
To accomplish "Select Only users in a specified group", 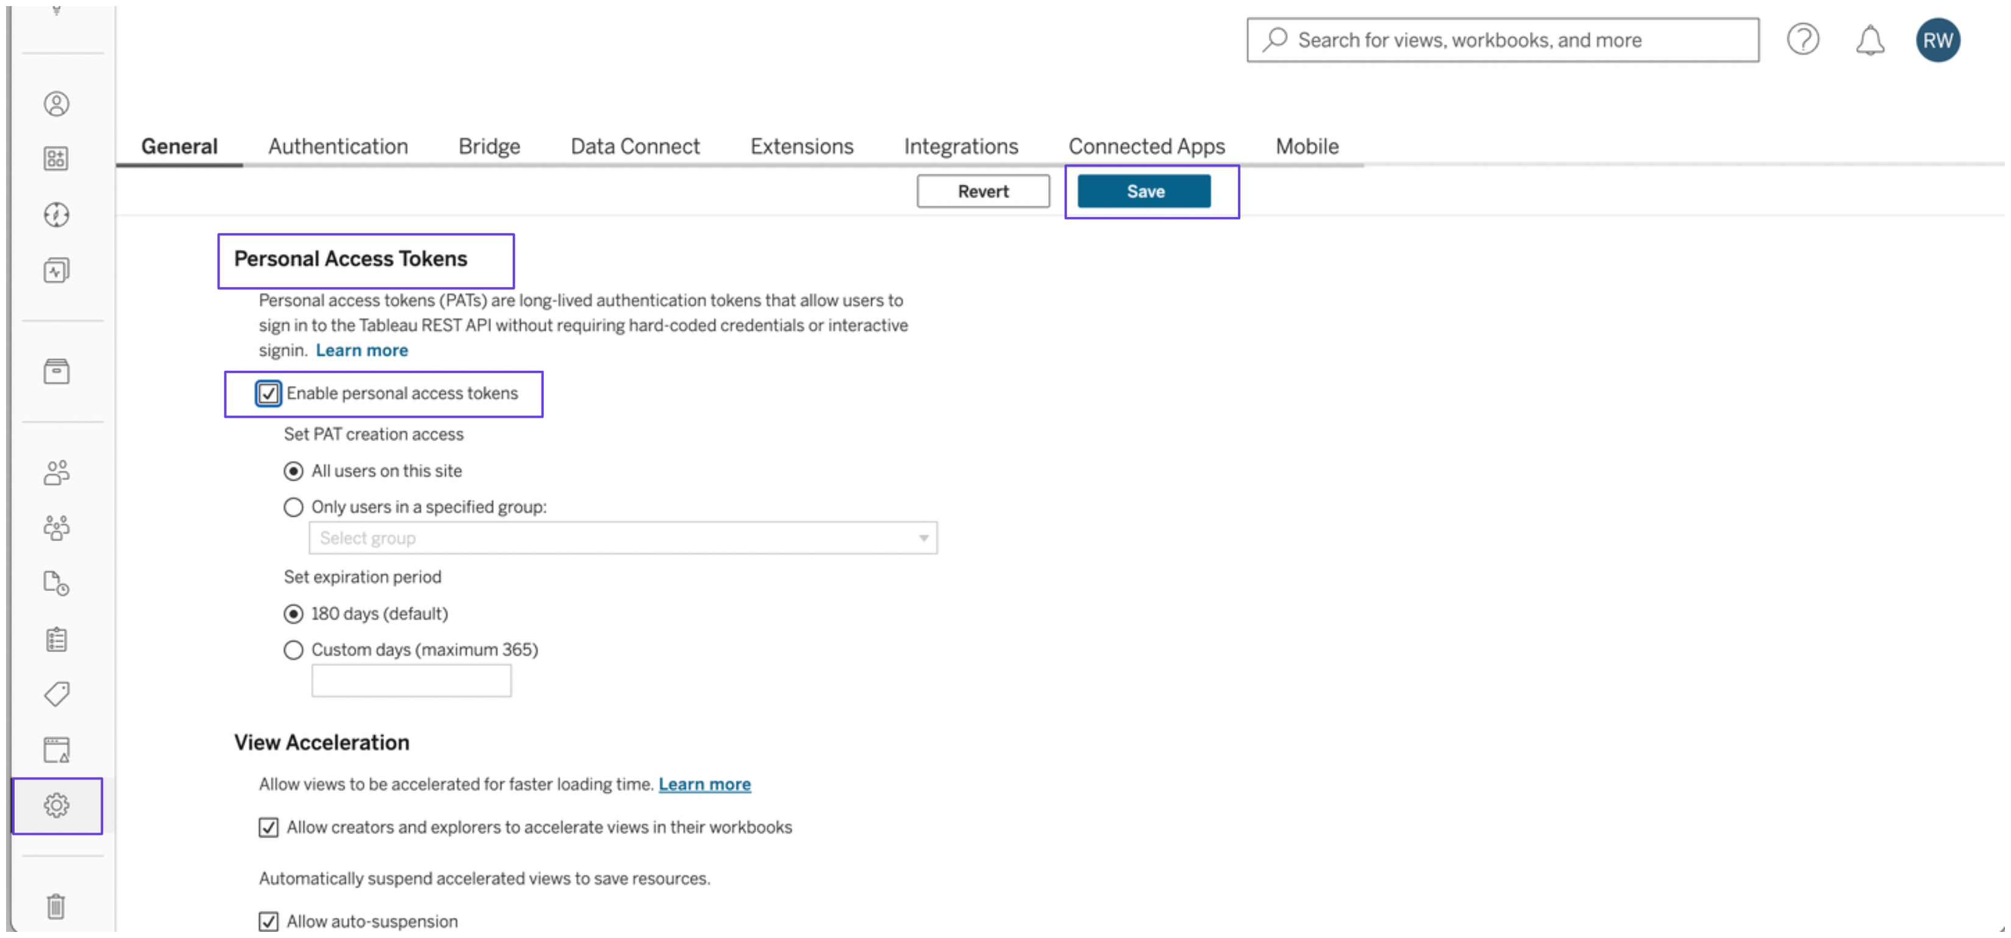I will point(293,507).
